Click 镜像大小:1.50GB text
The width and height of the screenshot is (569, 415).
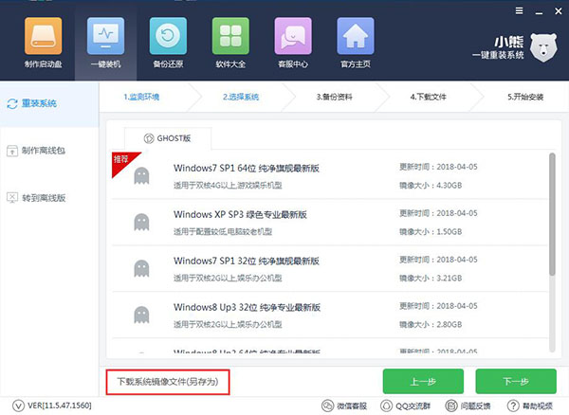click(x=431, y=231)
